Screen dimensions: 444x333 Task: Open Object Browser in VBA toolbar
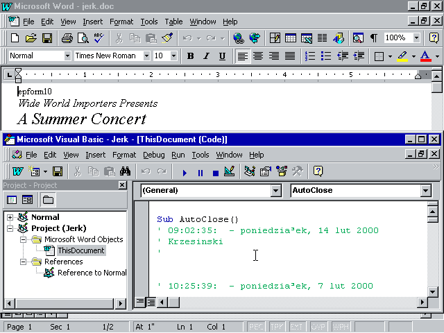click(x=282, y=171)
